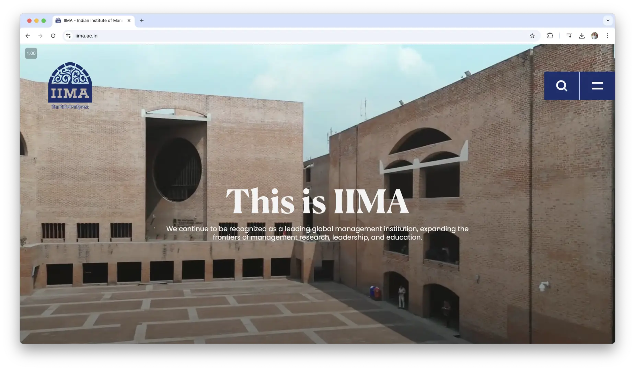Open a new tab
This screenshot has width=635, height=370.
[142, 21]
